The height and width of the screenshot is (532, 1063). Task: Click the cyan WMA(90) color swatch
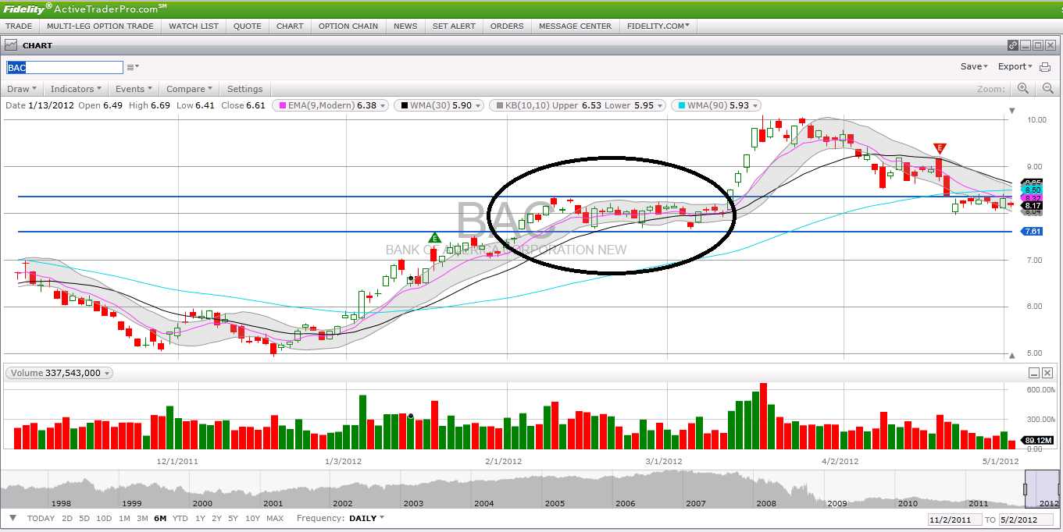[x=680, y=105]
